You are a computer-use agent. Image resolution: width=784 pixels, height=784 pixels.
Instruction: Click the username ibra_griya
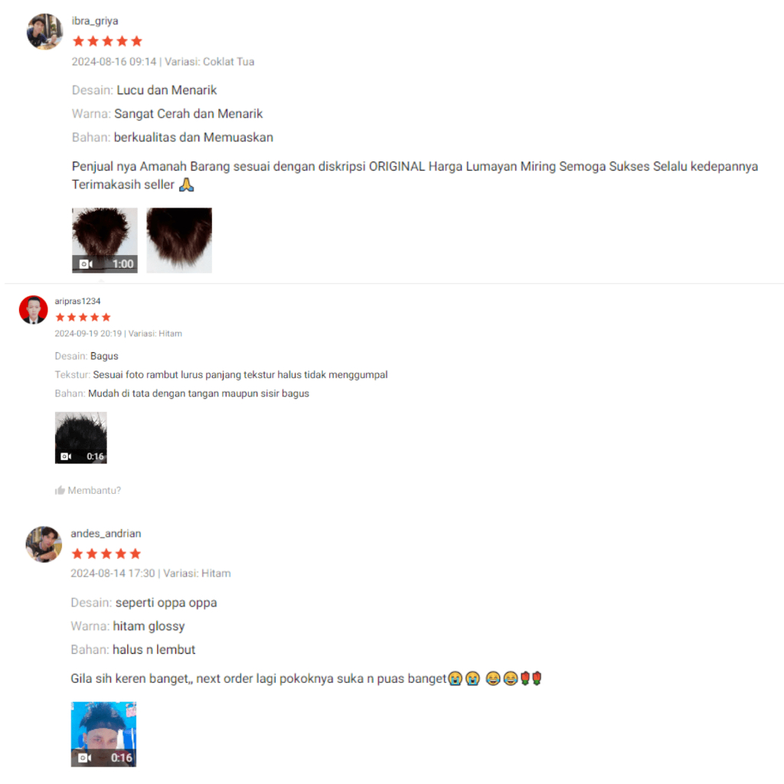click(95, 21)
